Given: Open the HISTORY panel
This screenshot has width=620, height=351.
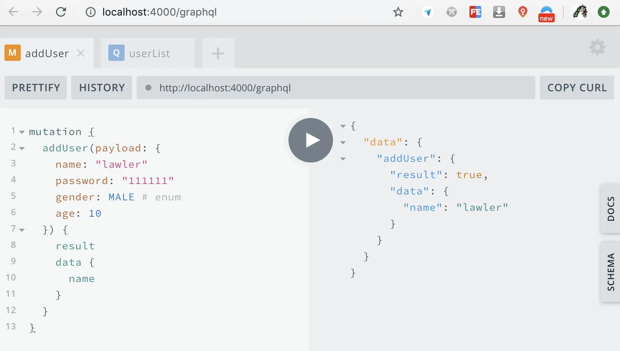Looking at the screenshot, I should coord(102,88).
